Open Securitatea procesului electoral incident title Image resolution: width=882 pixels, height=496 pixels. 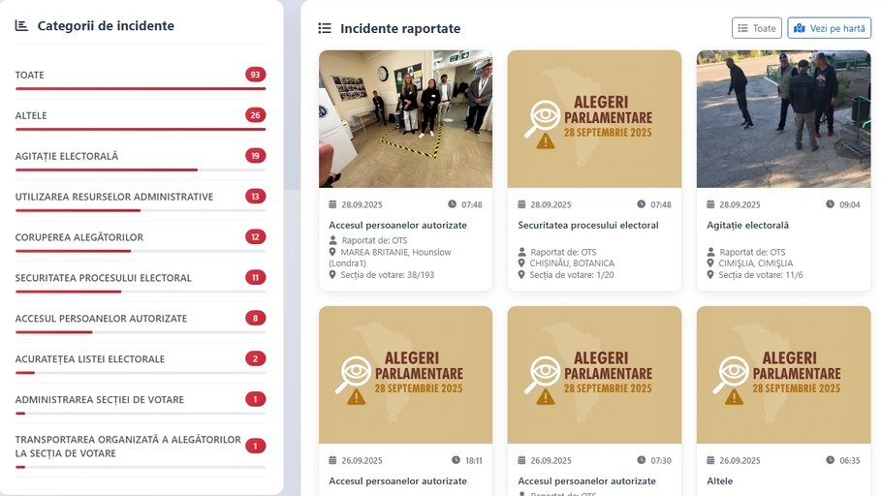tap(587, 225)
